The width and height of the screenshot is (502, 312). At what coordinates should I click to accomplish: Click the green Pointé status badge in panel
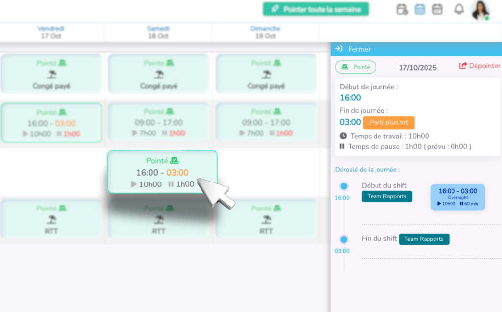tap(355, 67)
